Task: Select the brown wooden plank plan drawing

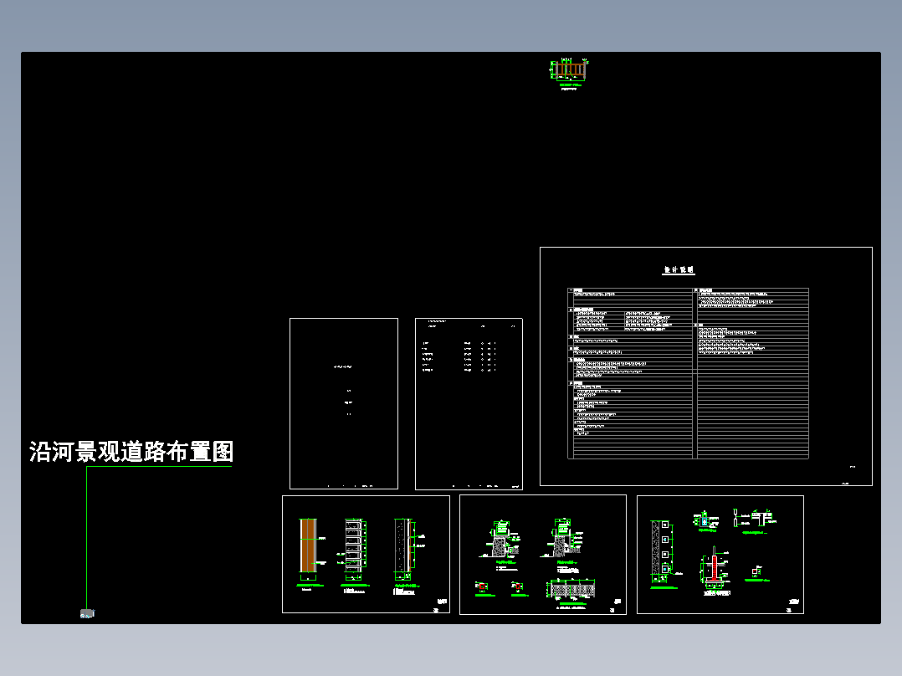Action: (308, 546)
